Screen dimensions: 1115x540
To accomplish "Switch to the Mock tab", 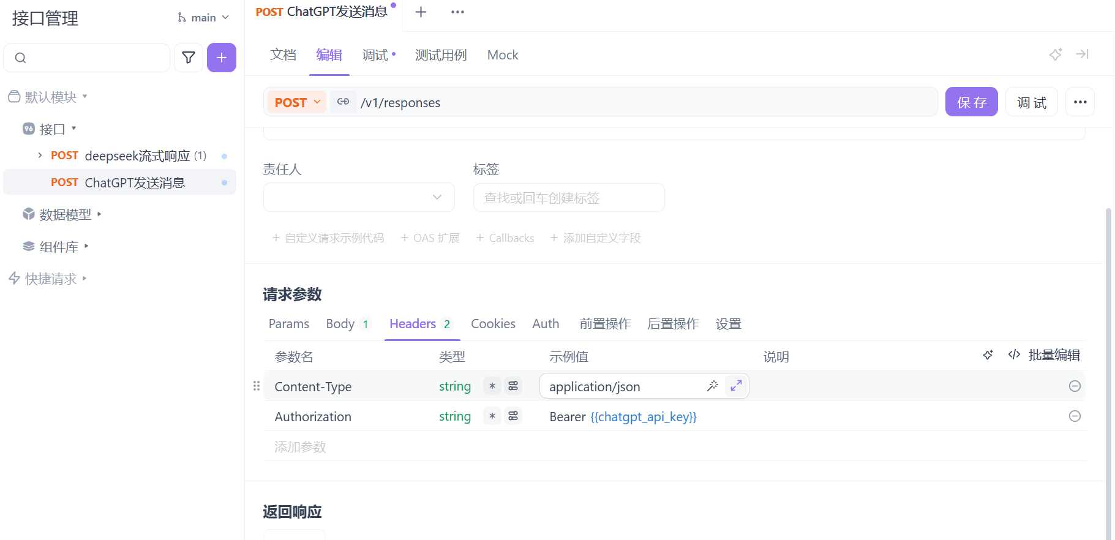I will (x=503, y=55).
